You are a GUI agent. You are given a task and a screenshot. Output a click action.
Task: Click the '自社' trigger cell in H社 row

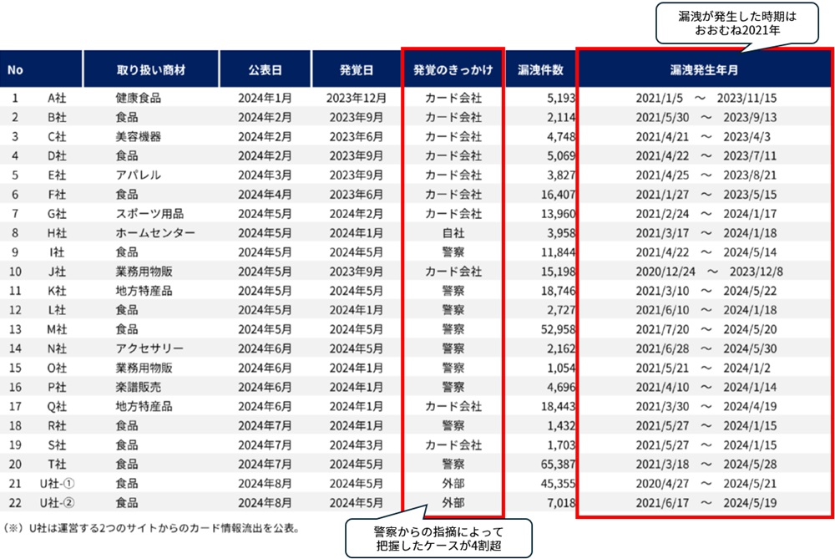453,233
